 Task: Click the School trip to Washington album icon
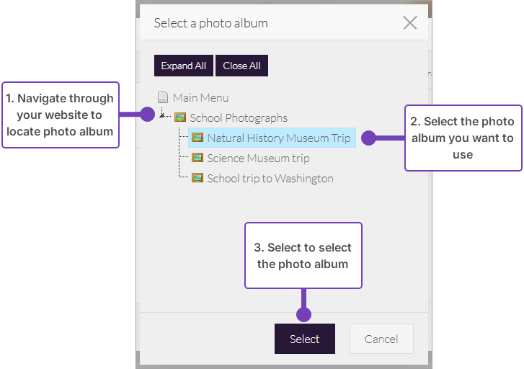pos(197,178)
